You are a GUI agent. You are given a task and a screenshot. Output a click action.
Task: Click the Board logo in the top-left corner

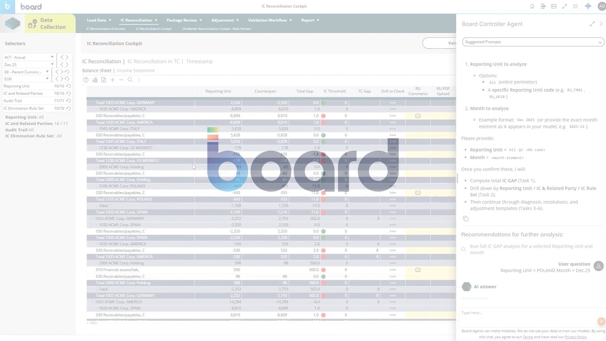tap(8, 7)
